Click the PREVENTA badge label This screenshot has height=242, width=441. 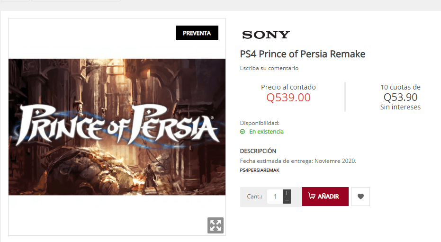coord(197,33)
